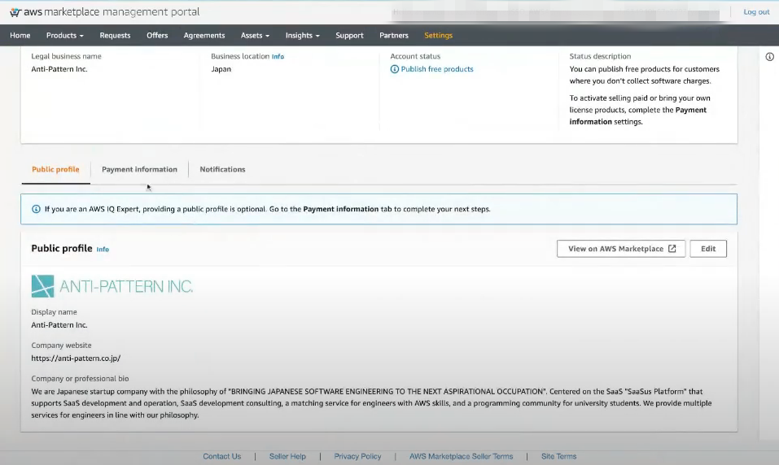Click the info circle icon in the AWS IQ Expert banner
This screenshot has height=465, width=779.
[36, 209]
